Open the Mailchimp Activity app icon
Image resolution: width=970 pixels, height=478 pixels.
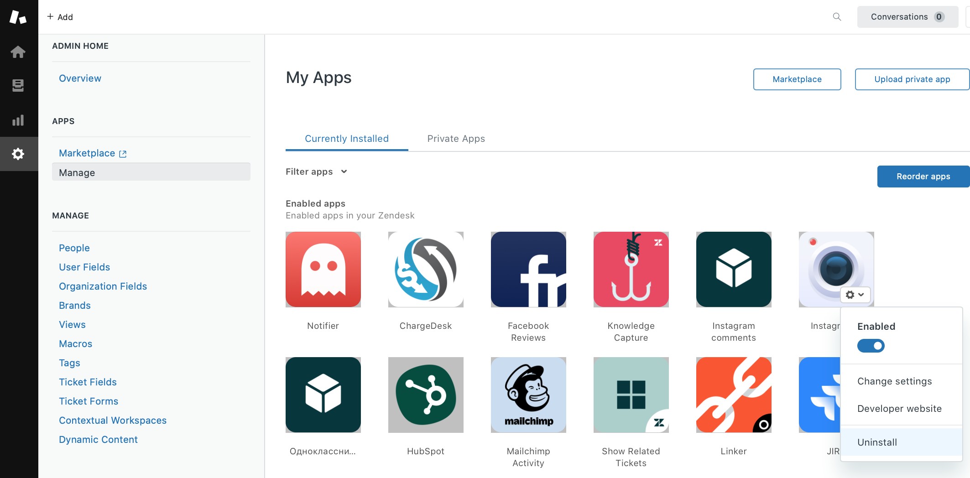coord(528,395)
